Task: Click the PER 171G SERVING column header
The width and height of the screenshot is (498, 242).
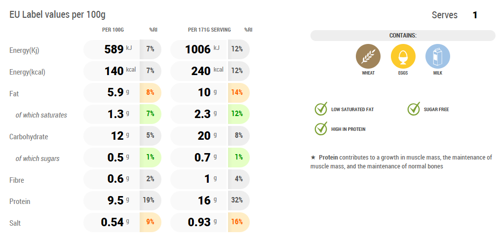Action: [x=209, y=30]
